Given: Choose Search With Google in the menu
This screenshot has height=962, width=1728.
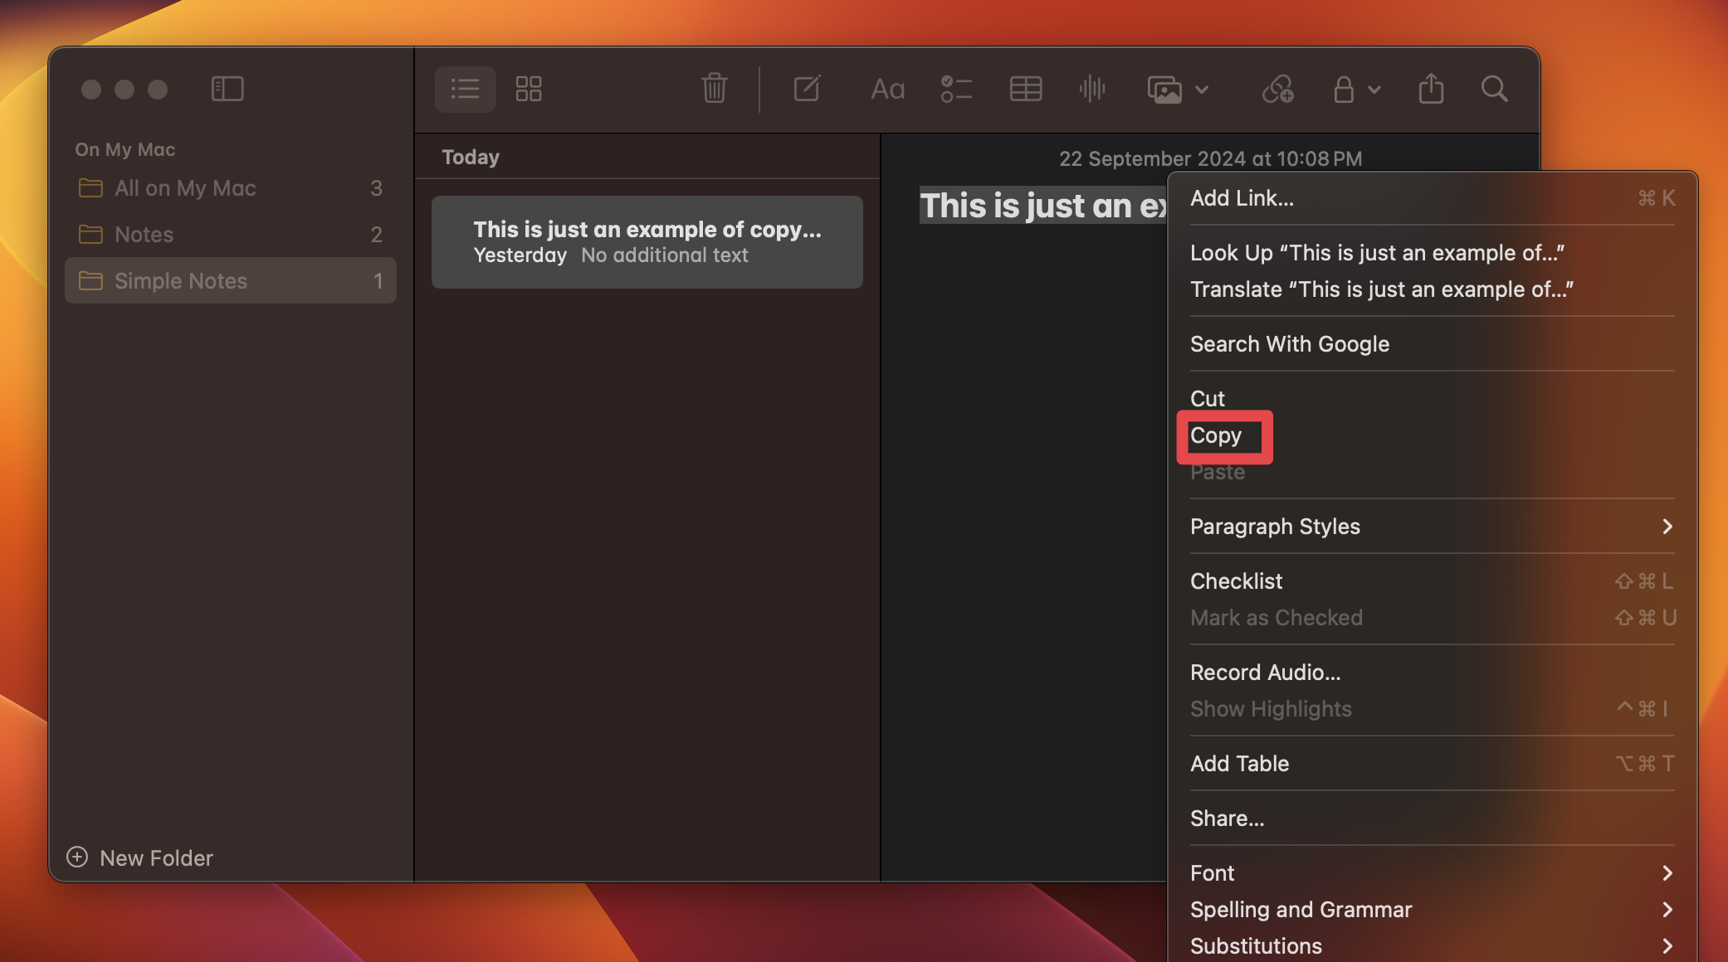Looking at the screenshot, I should click(1289, 343).
